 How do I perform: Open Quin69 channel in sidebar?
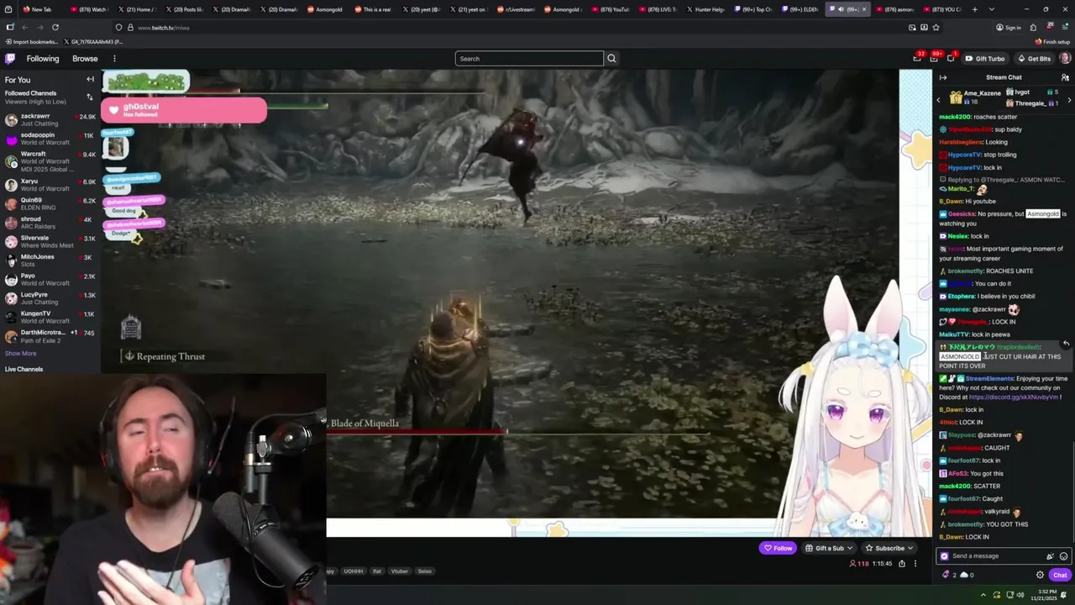pos(50,203)
